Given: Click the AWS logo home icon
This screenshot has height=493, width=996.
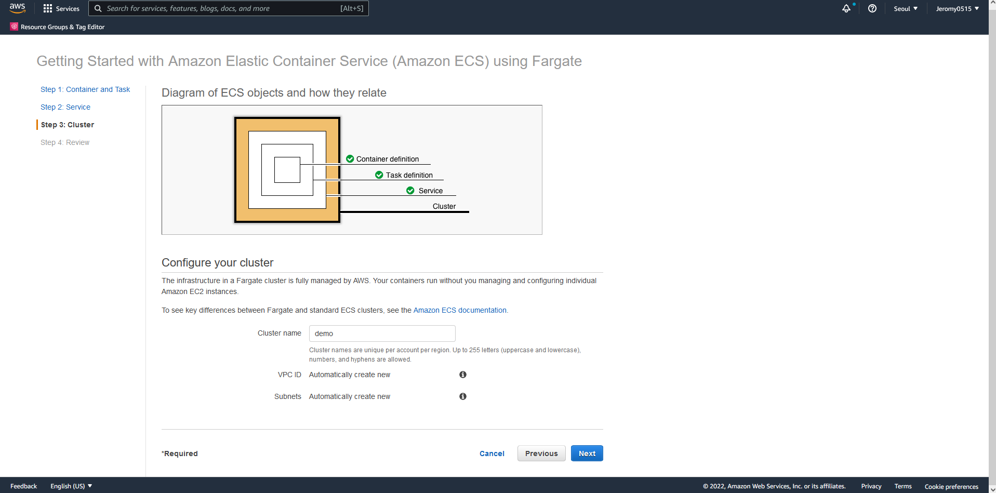Looking at the screenshot, I should point(17,8).
